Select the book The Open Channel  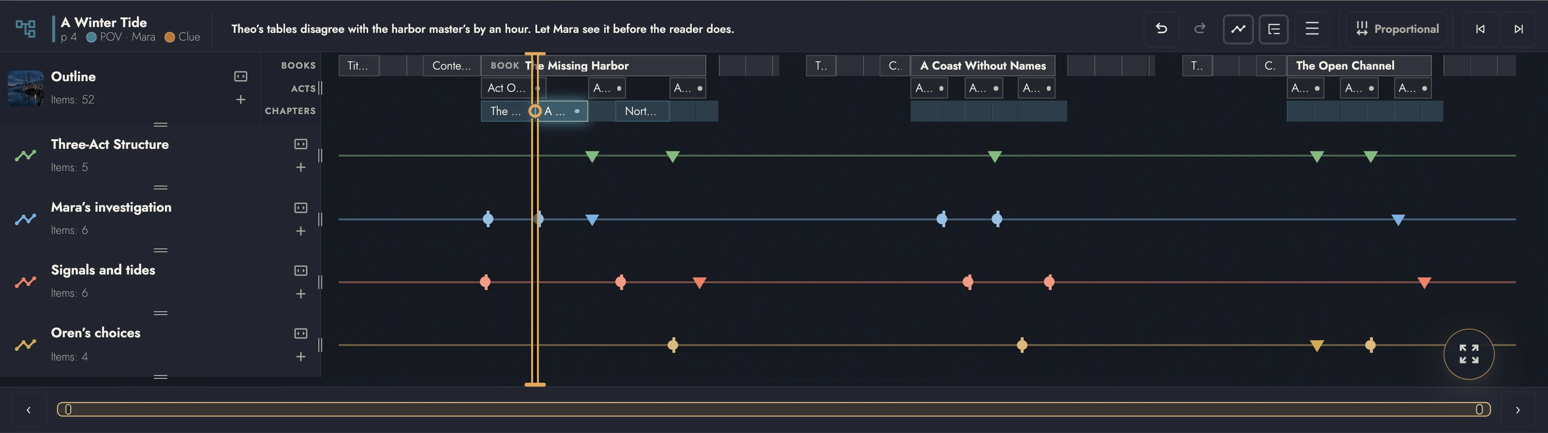(1359, 65)
